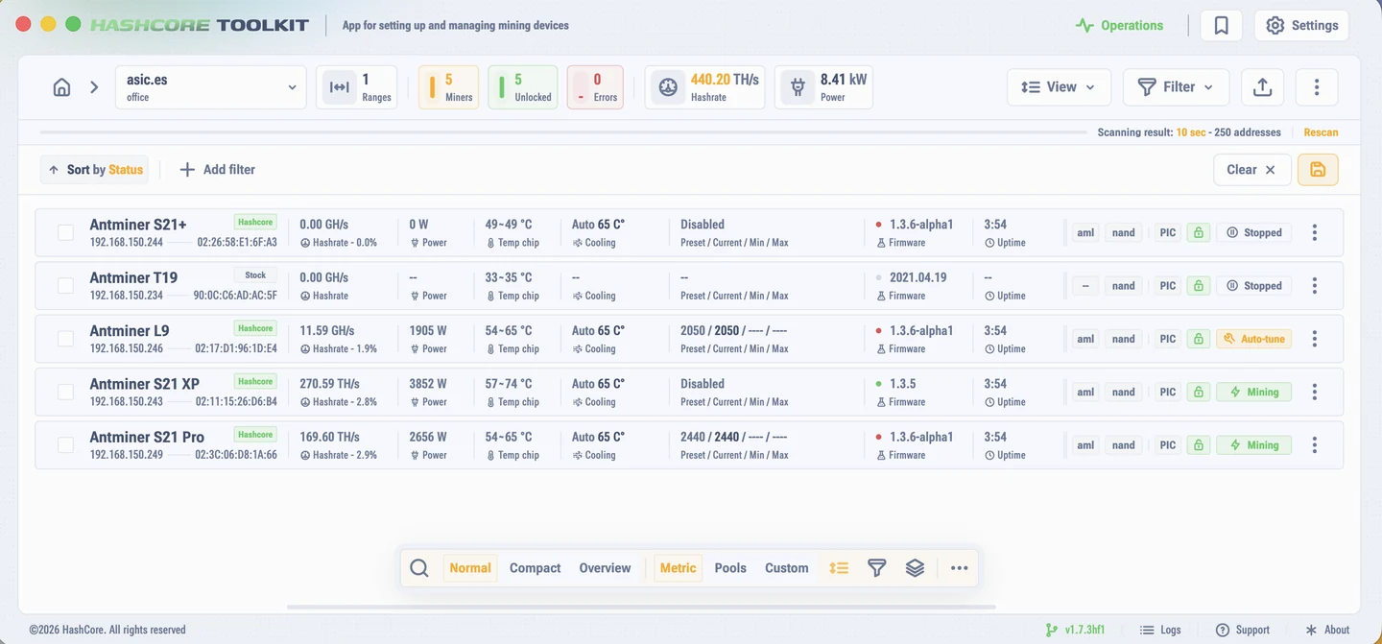Switch to Normal view tab
Screen dimensions: 1382x644
click(470, 568)
